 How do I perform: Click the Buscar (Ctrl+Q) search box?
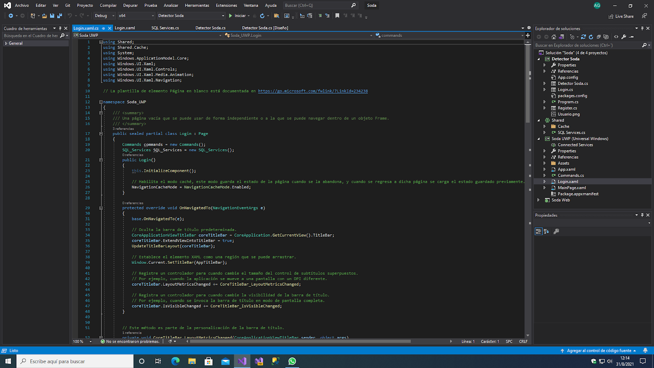click(320, 5)
